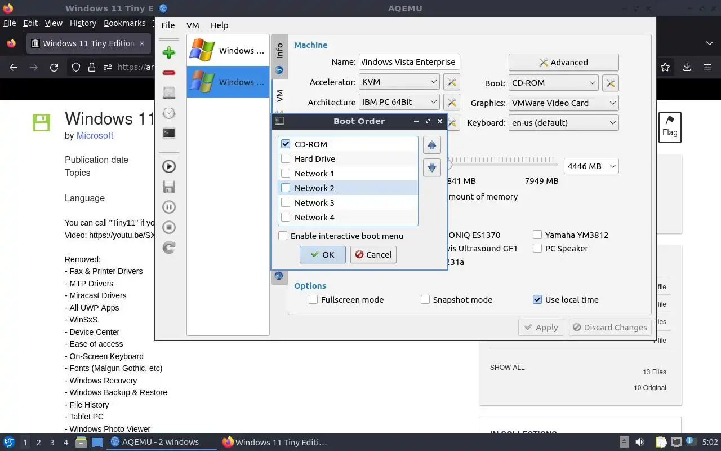Open the Keyboard en-us dropdown
The image size is (721, 451).
coord(563,122)
